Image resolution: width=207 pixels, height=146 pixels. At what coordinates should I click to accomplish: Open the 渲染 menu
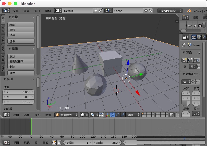coord(26,11)
